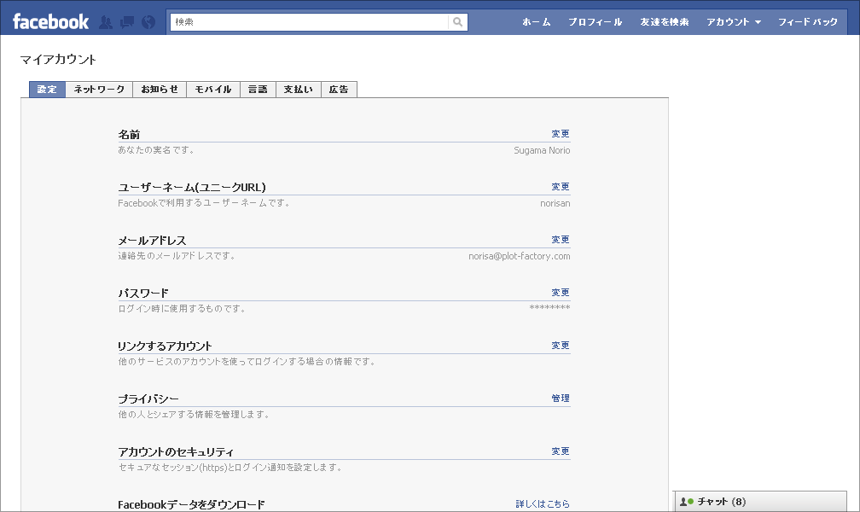Viewport: 860px width, 512px height.
Task: Click the プライバシー section heading
Action: 148,399
